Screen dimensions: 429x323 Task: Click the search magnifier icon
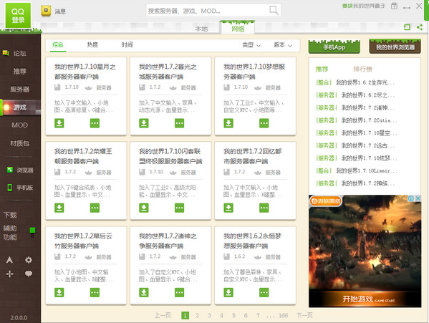(x=274, y=11)
